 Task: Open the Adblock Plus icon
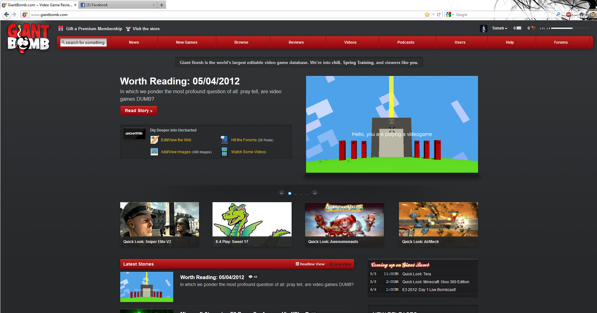coord(569,14)
